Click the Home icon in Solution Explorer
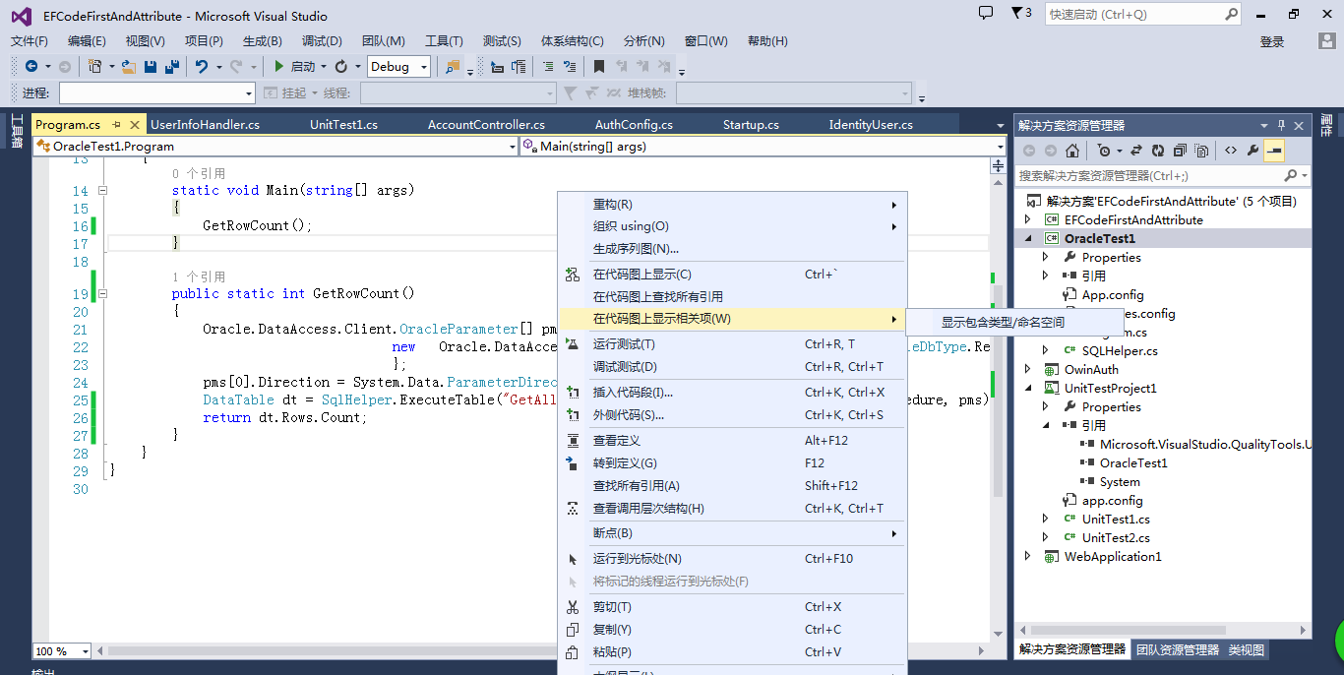1344x675 pixels. tap(1072, 151)
